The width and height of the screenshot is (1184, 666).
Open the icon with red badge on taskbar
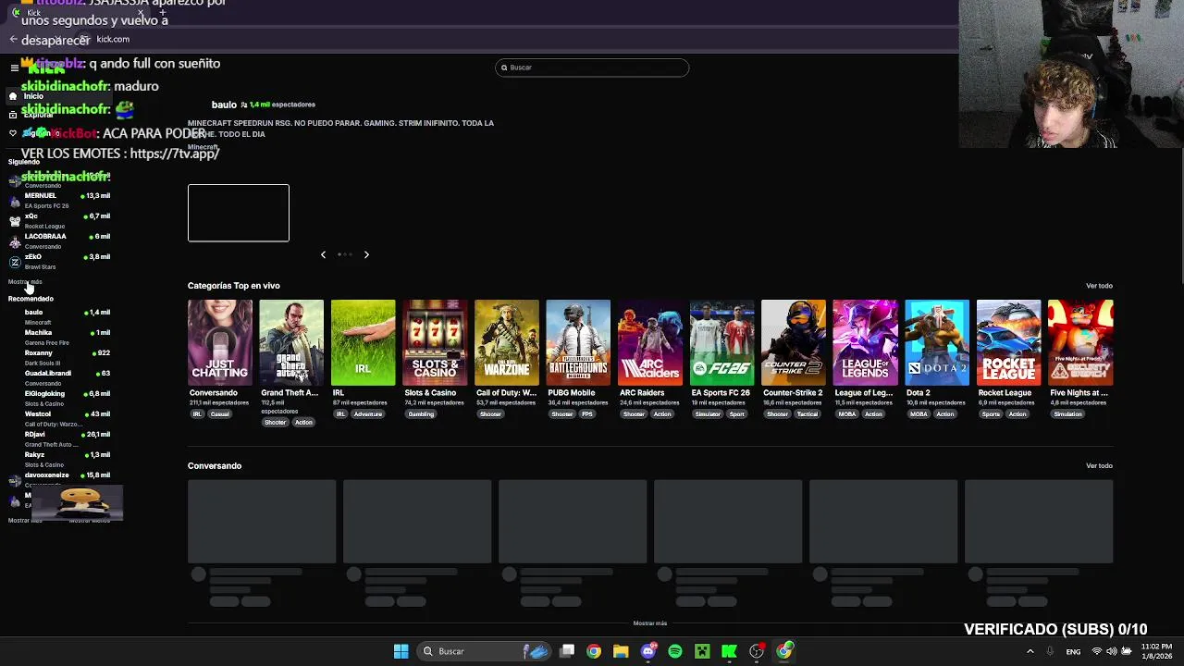tap(757, 651)
